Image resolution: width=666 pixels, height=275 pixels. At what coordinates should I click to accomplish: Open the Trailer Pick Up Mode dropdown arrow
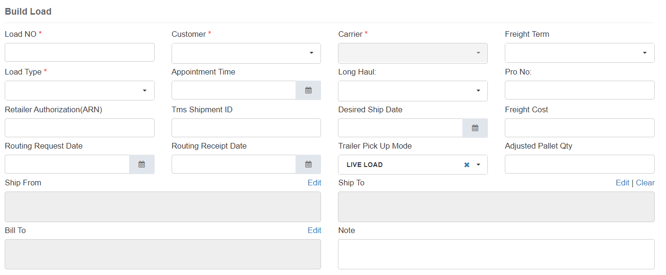478,165
